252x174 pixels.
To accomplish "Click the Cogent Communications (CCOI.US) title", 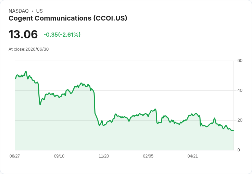I will click(x=68, y=18).
